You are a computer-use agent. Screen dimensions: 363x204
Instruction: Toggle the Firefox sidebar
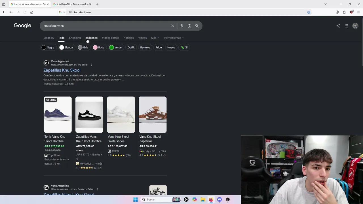(5, 12)
